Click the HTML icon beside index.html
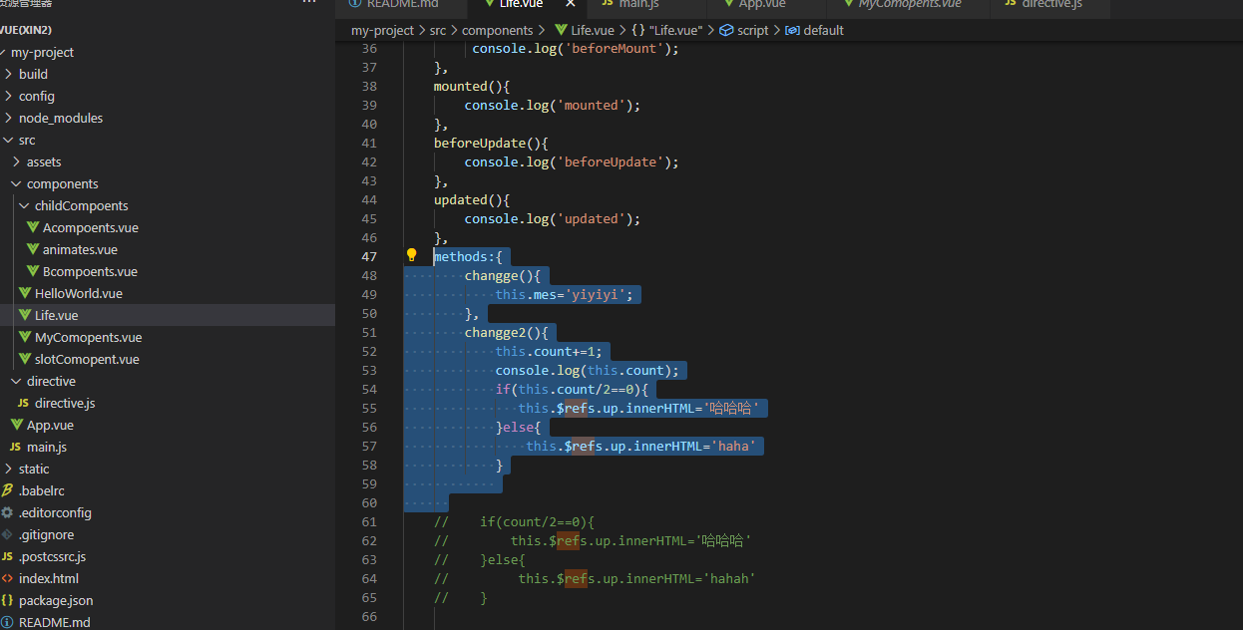This screenshot has height=630, width=1243. coord(8,578)
